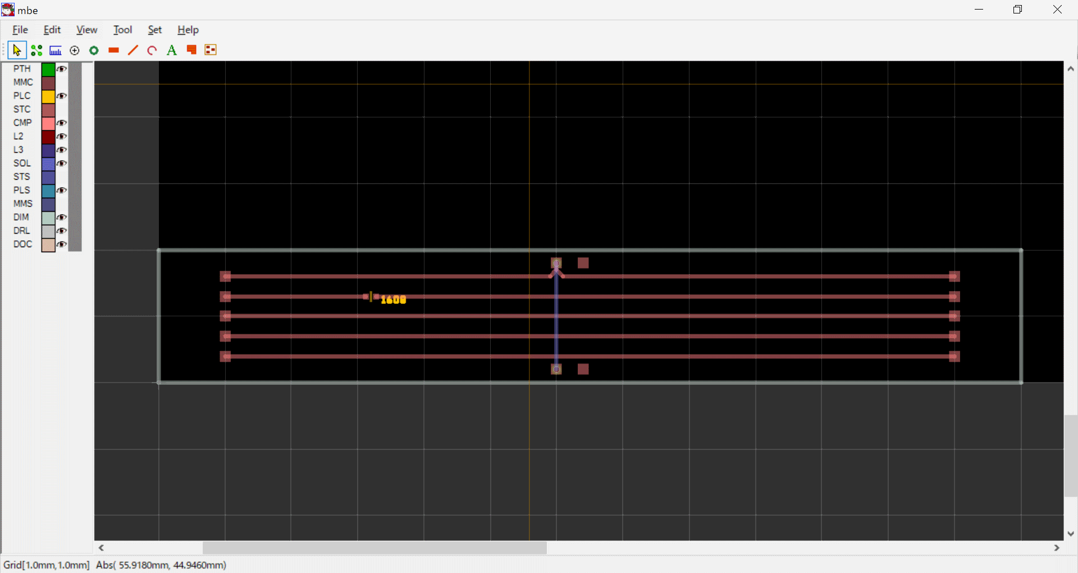The height and width of the screenshot is (573, 1078).
Task: Activate the red arc tool
Action: 152,51
